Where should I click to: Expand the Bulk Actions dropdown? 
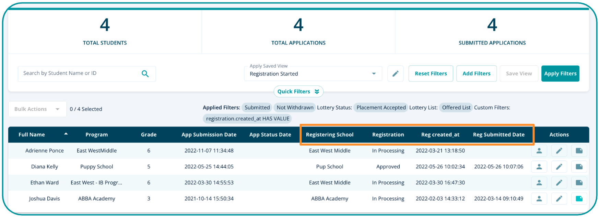coord(37,109)
